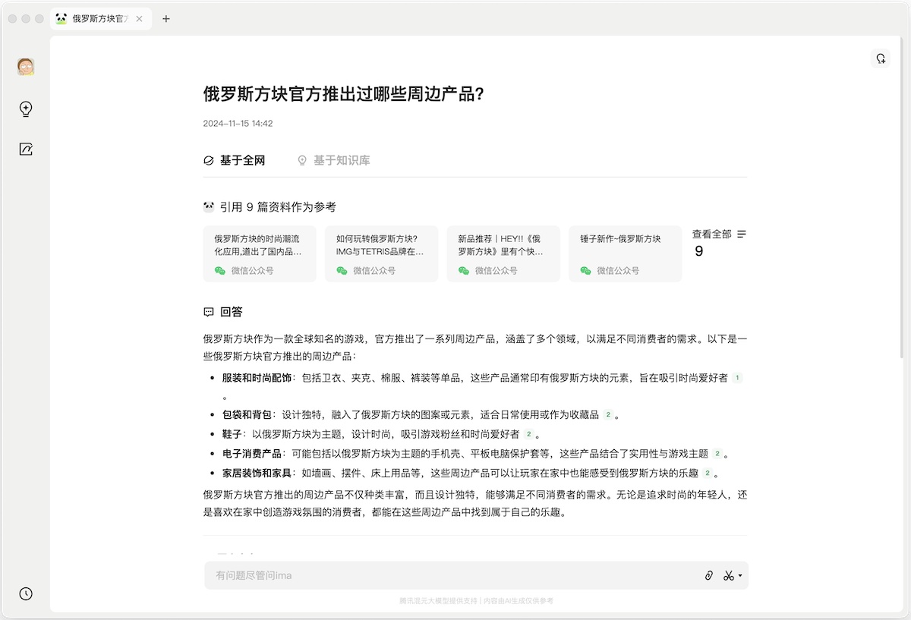Viewport: 911px width, 620px height.
Task: Open reference card 如何玩转俄罗斯方块
Action: coord(381,253)
